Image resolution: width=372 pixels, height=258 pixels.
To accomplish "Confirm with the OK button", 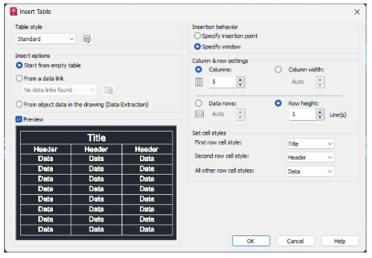I will point(251,241).
